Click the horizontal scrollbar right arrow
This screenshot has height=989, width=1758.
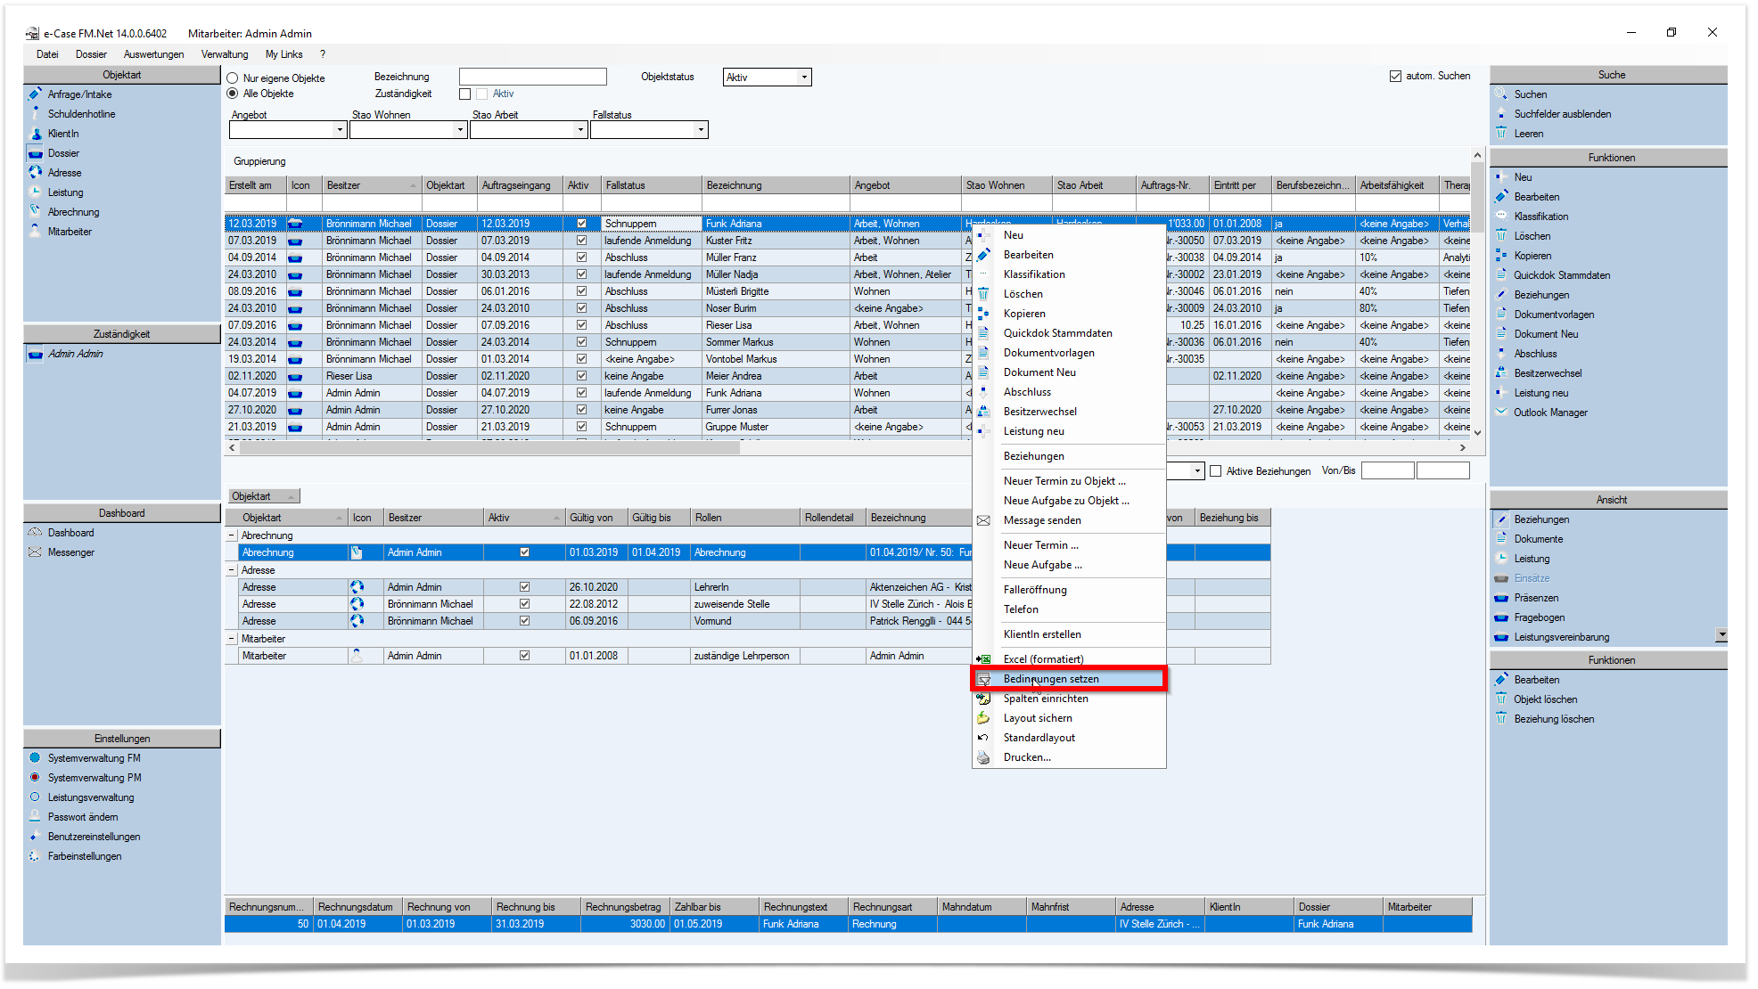pos(1463,447)
